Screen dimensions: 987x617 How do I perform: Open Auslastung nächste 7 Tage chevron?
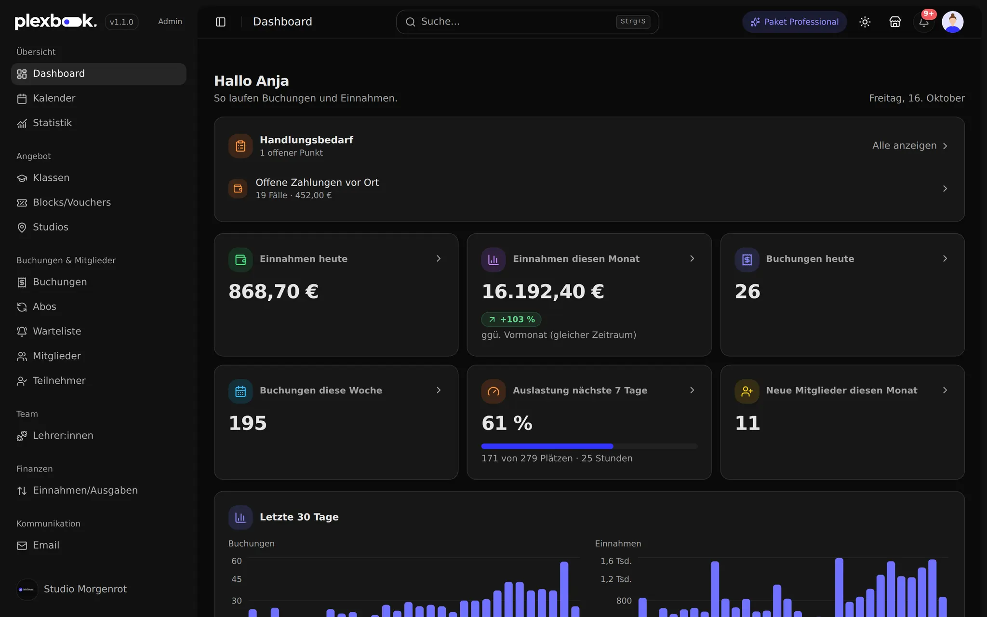(x=692, y=390)
